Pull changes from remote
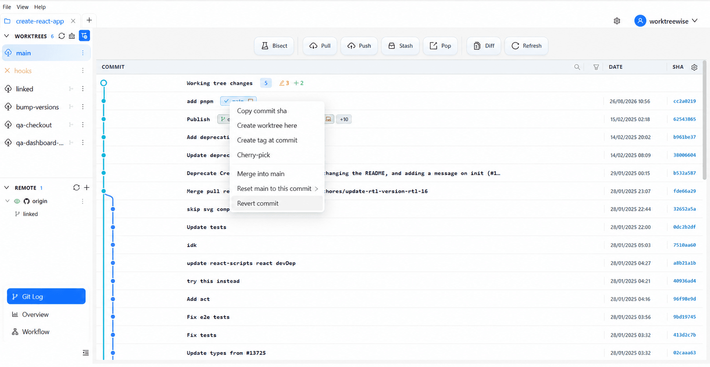The image size is (710, 367). [x=320, y=46]
